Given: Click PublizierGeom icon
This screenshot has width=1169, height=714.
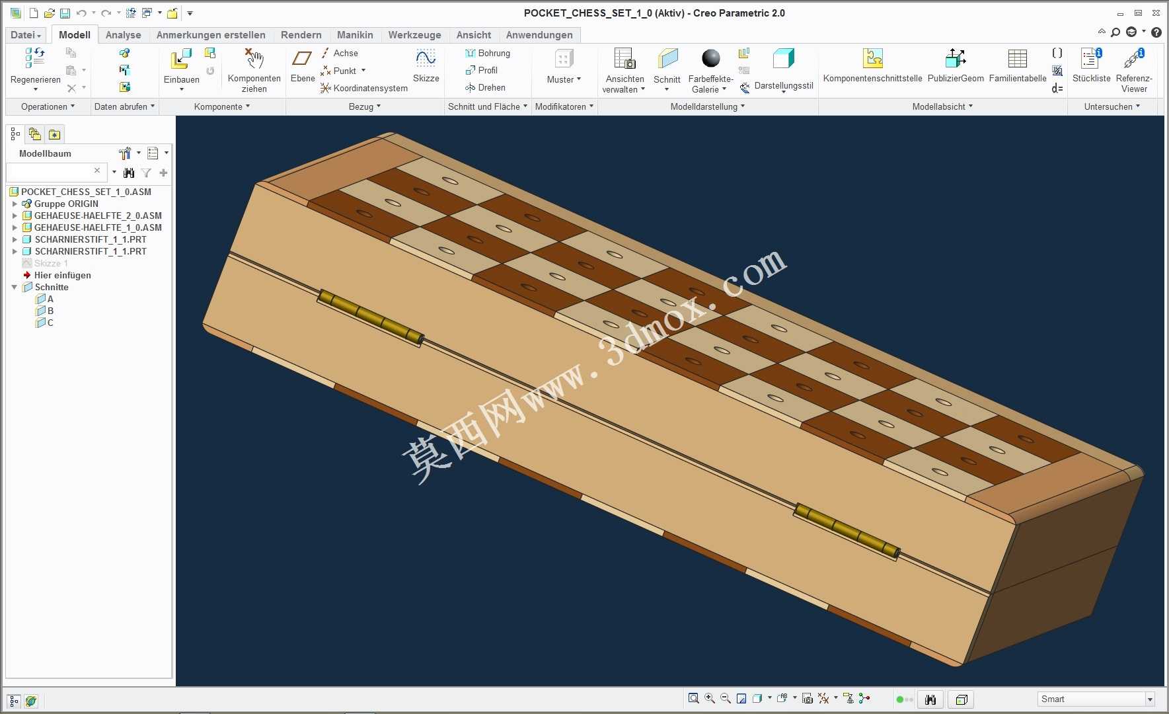Looking at the screenshot, I should [956, 59].
